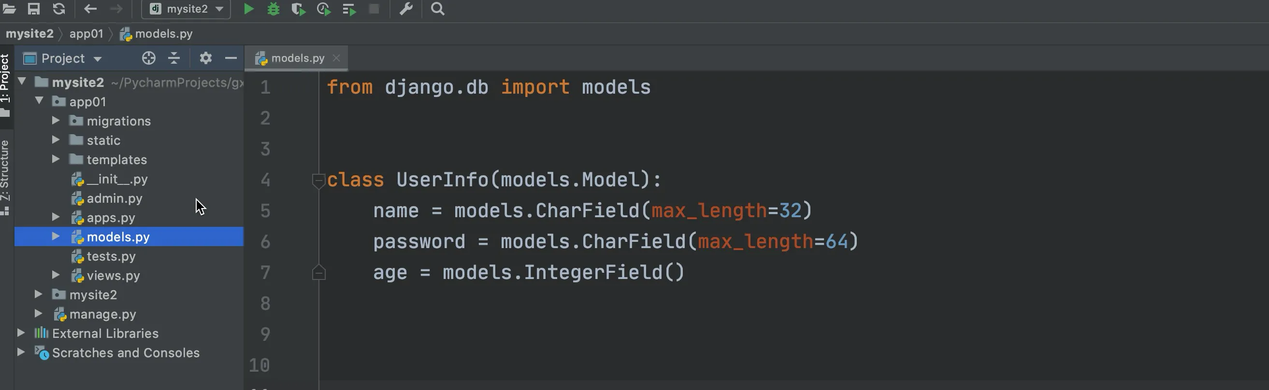The image size is (1269, 390).
Task: Open views.py in project tree
Action: click(113, 276)
